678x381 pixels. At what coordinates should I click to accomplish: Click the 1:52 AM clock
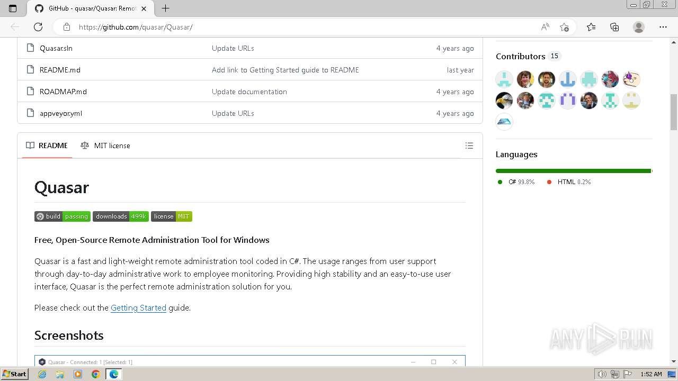651,374
